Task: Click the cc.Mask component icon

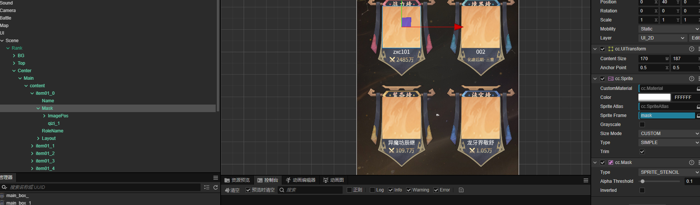Action: (x=611, y=162)
